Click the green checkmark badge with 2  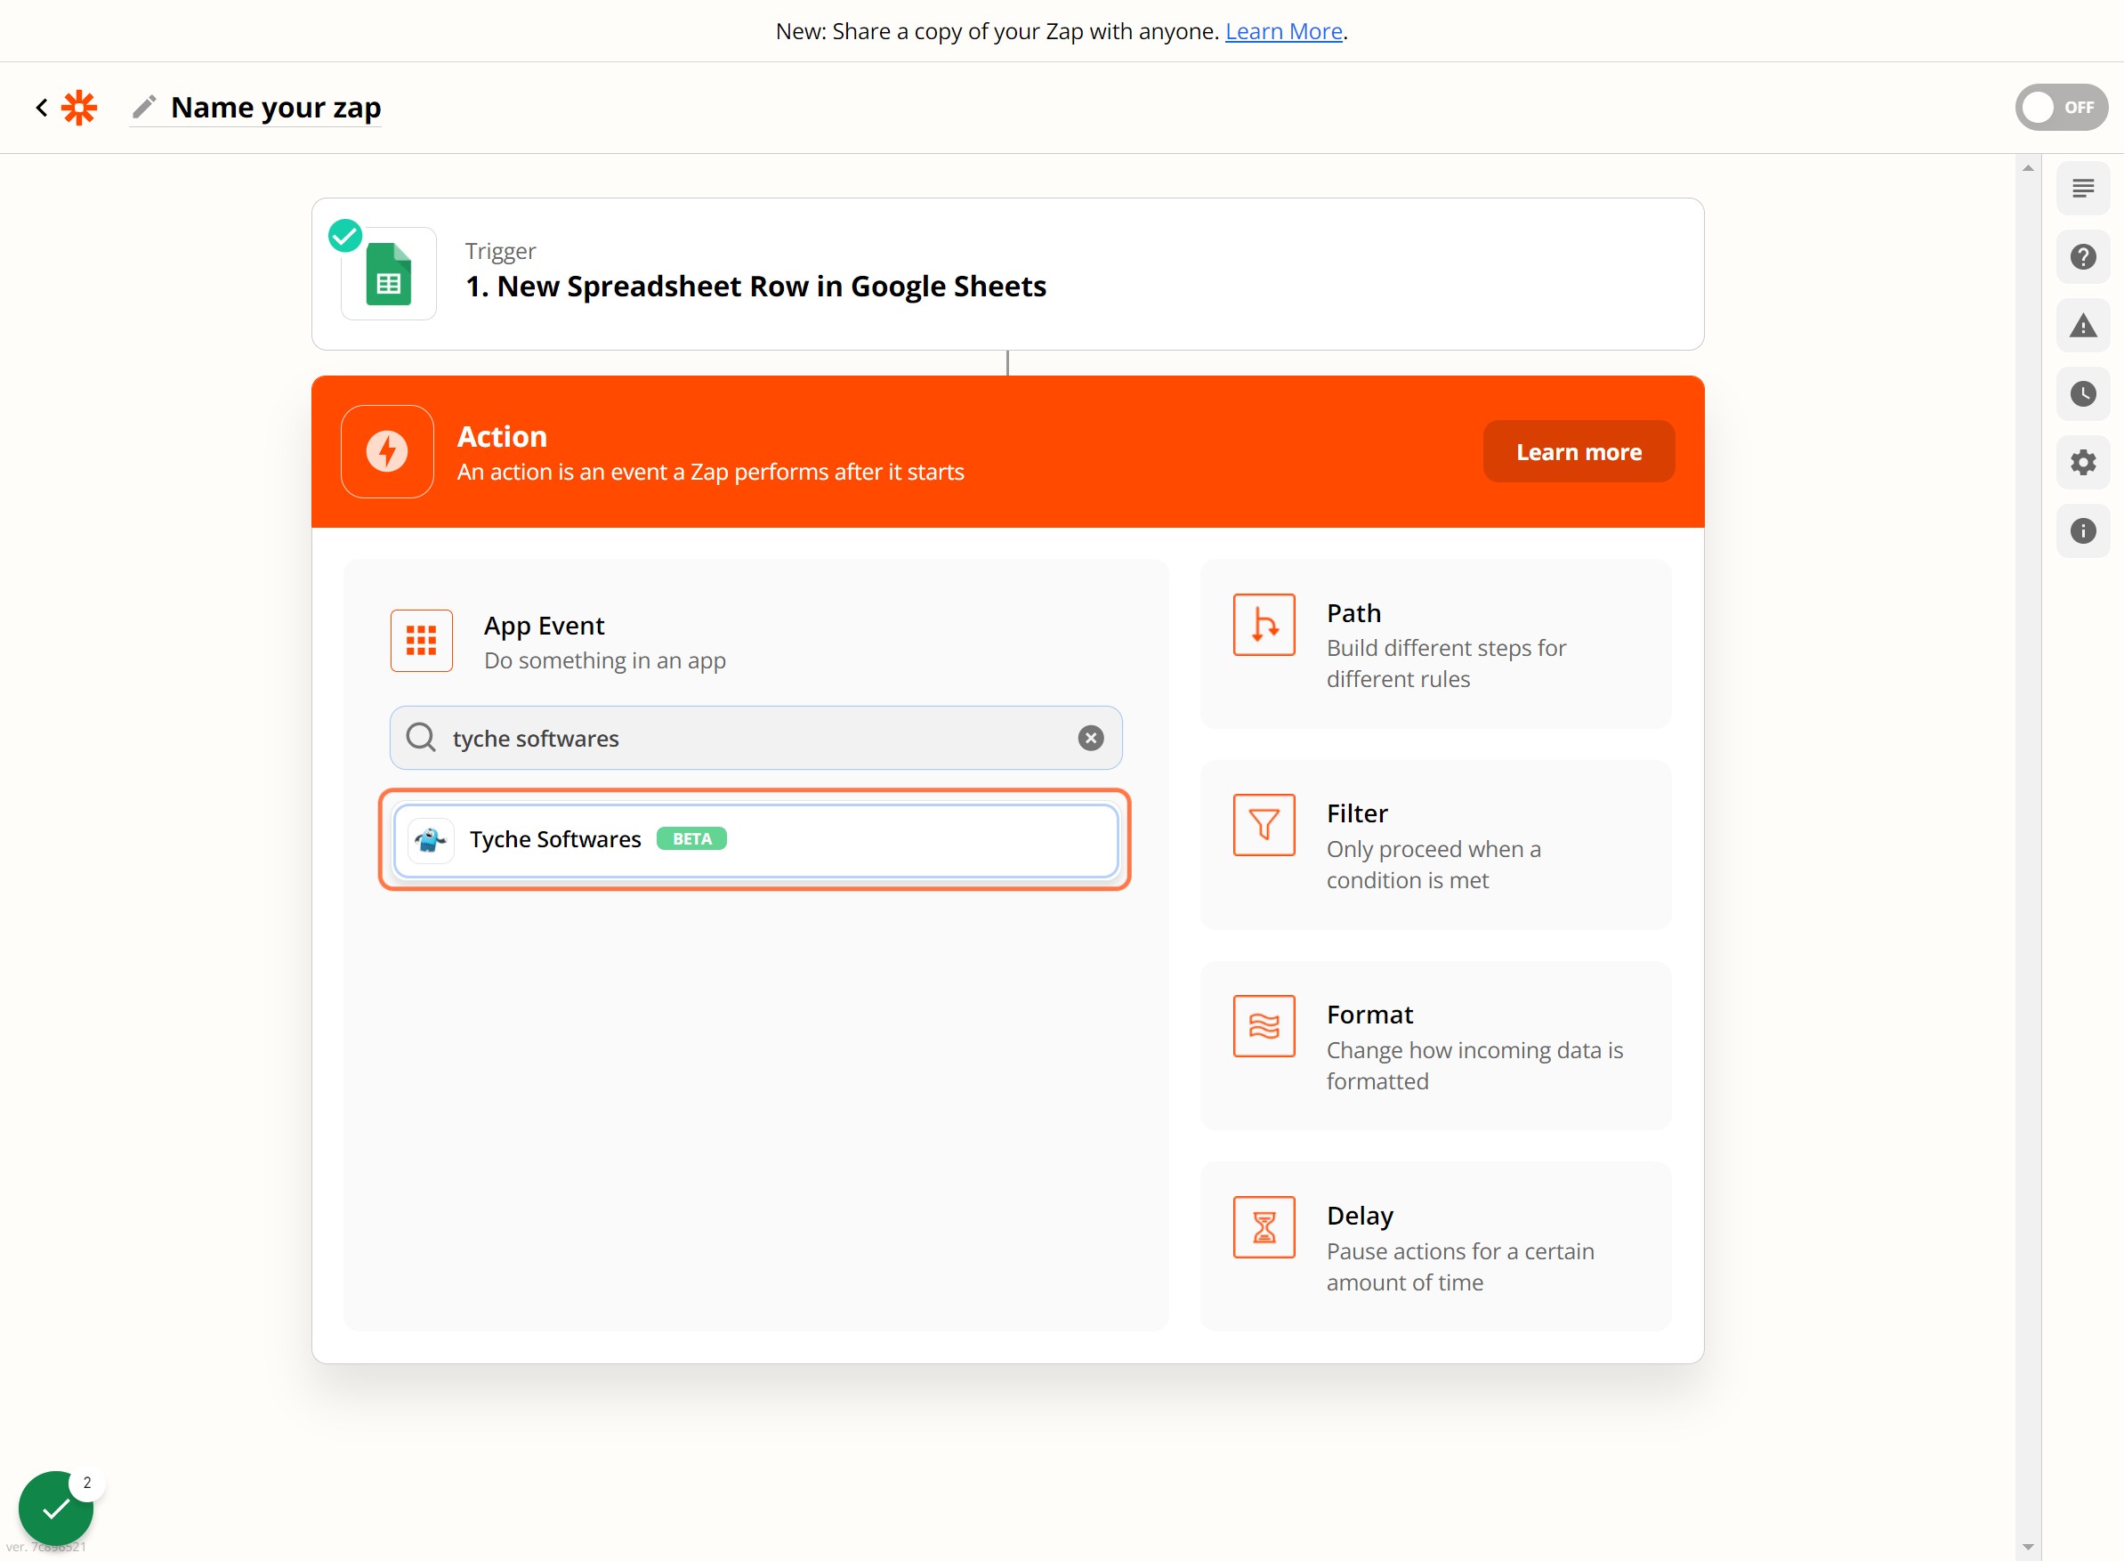[56, 1508]
